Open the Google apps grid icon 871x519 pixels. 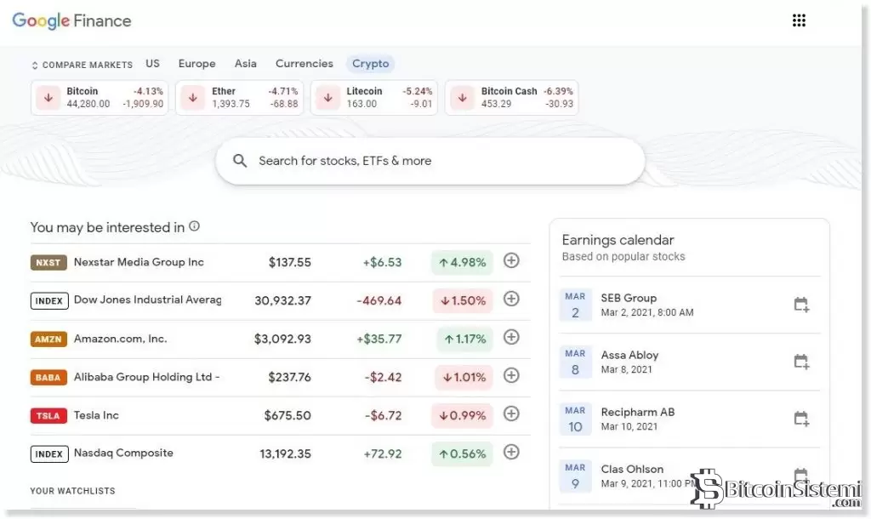[799, 21]
